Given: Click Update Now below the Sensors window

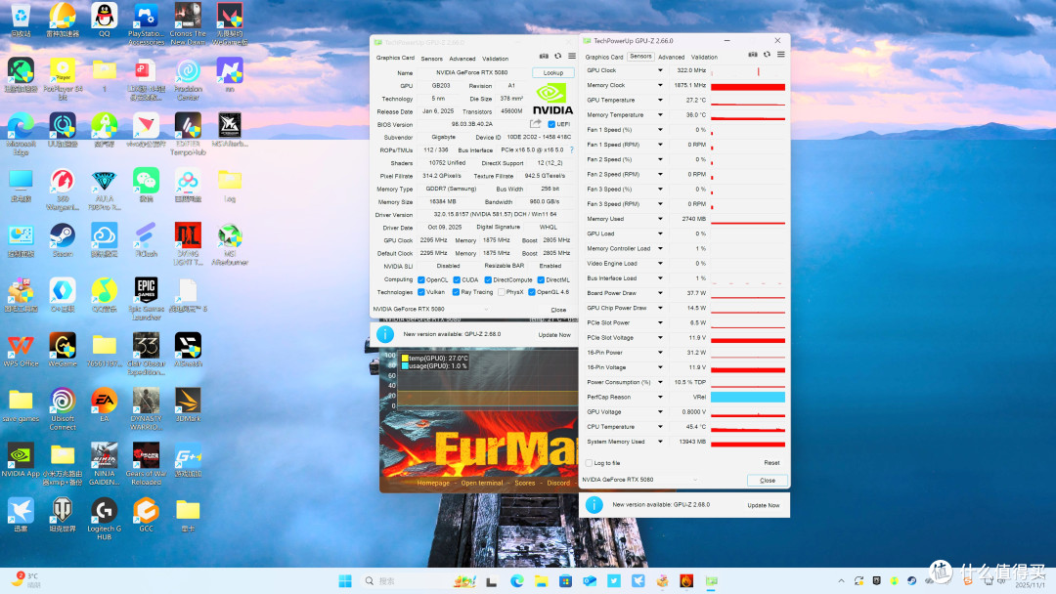Looking at the screenshot, I should tap(763, 505).
